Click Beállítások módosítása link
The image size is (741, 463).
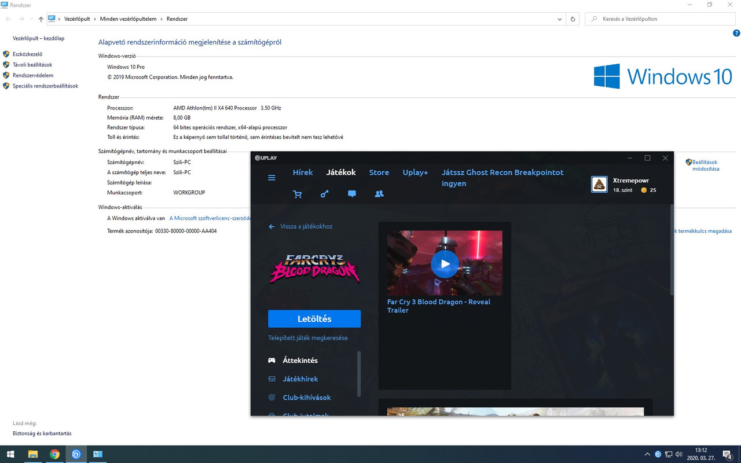pos(706,166)
